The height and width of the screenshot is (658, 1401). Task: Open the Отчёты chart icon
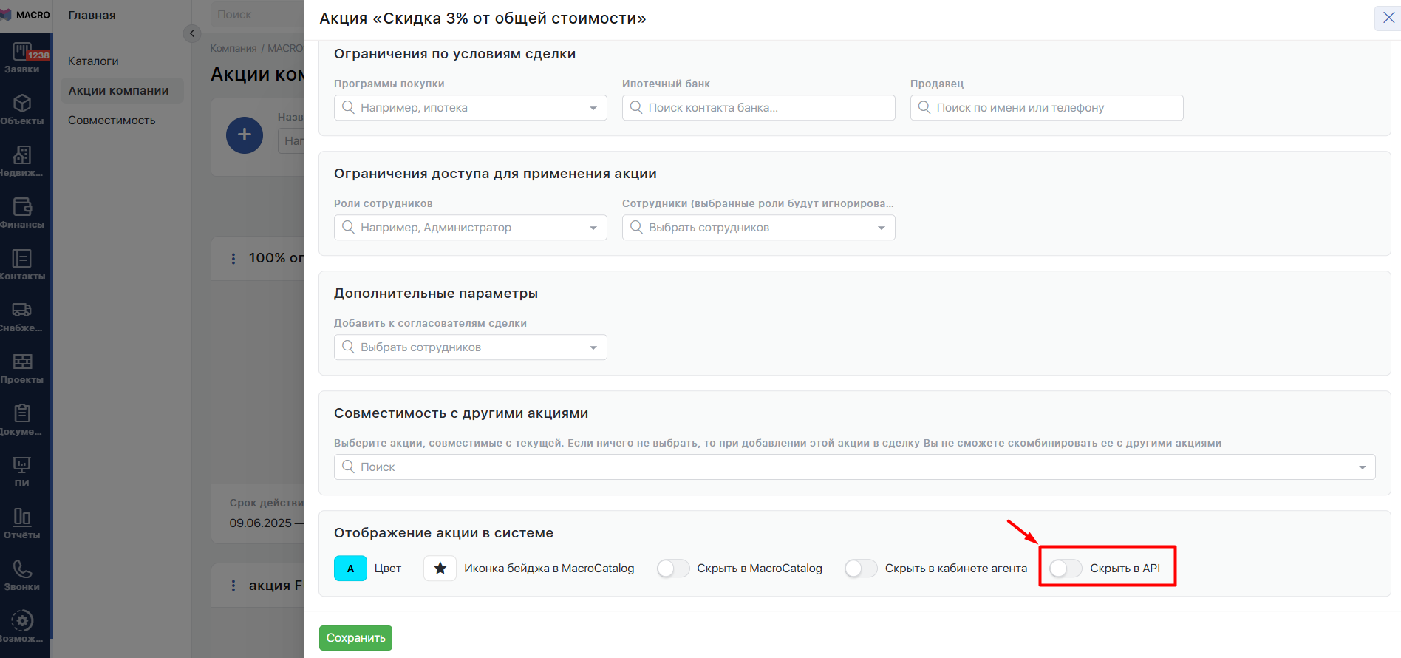(21, 523)
